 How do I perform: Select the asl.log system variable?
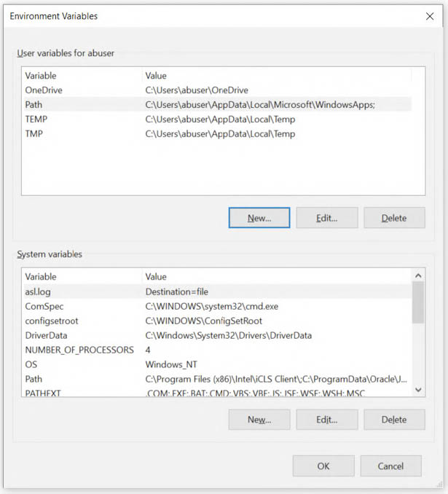click(38, 291)
